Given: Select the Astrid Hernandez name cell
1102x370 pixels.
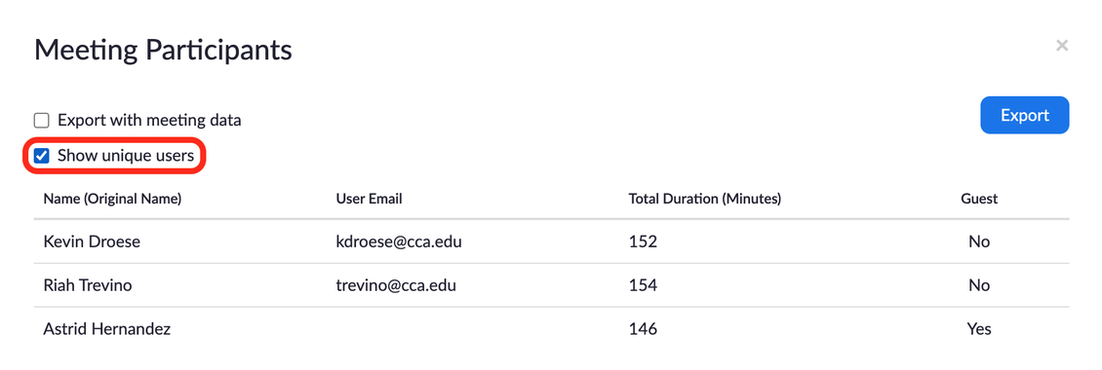Looking at the screenshot, I should pyautogui.click(x=107, y=328).
